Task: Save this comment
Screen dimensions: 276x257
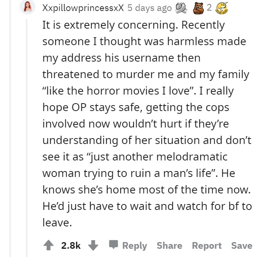Action: [242, 246]
